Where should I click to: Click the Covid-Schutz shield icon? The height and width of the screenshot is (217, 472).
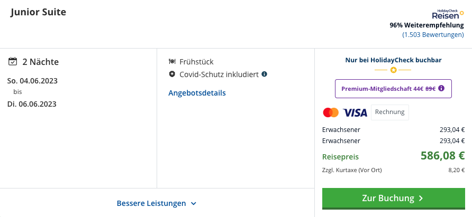click(172, 74)
